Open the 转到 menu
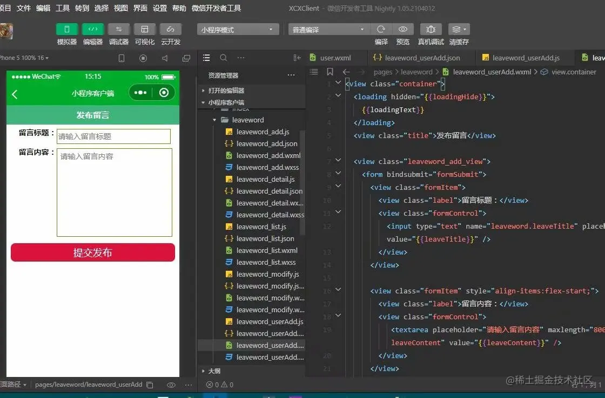605x398 pixels. (x=82, y=8)
